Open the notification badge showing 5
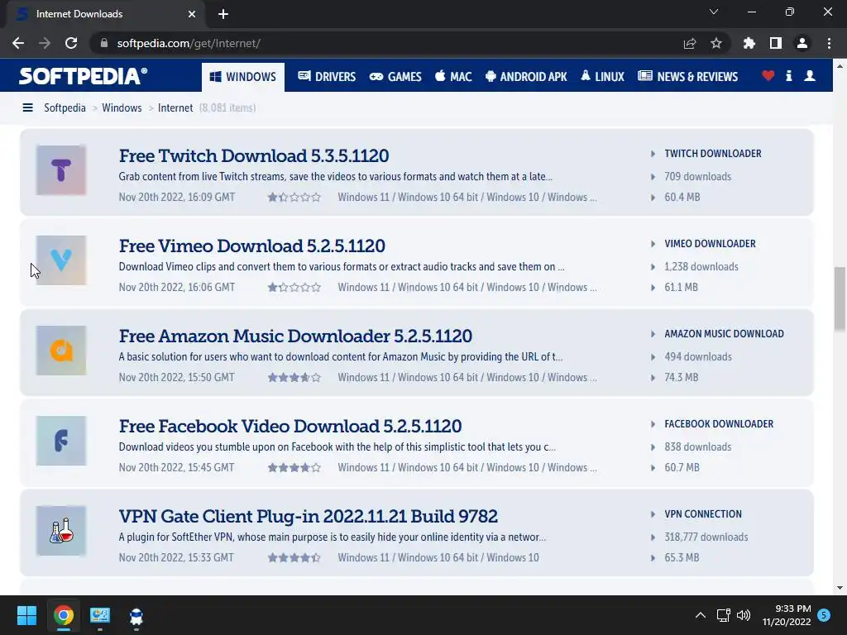Screen dimensions: 847x635 (x=824, y=615)
